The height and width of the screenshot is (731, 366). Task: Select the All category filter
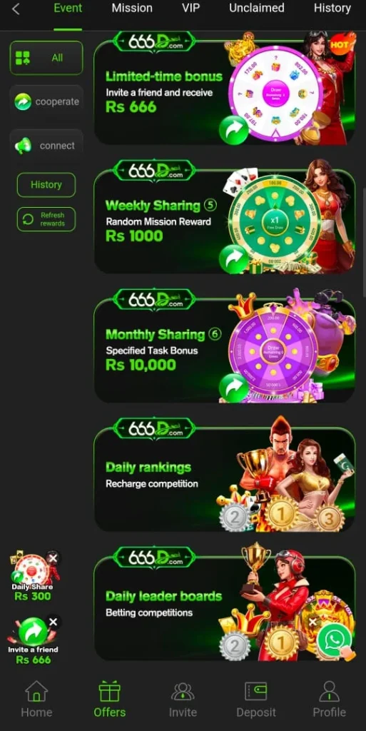46,58
